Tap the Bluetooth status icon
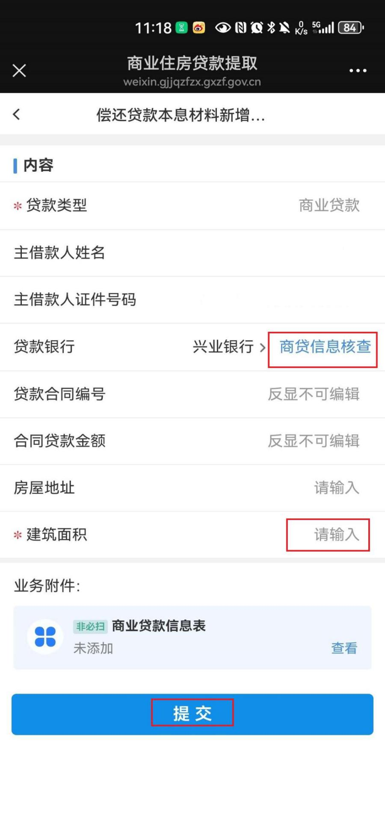Viewport: 385px width, 824px height. click(271, 28)
